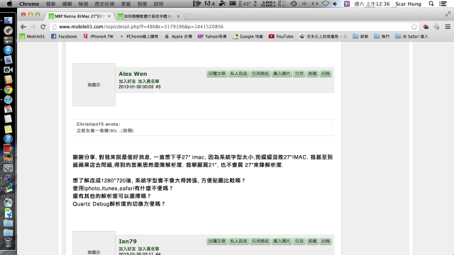Open FaceTime camera icon in the Dock
Image resolution: width=454 pixels, height=255 pixels.
8,69
